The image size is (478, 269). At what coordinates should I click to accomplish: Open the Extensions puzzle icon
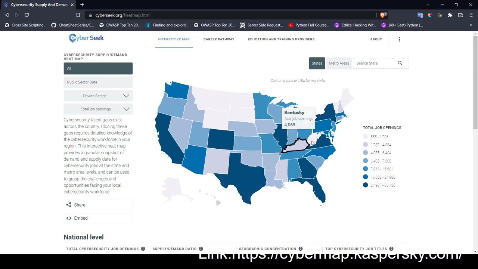pos(450,15)
